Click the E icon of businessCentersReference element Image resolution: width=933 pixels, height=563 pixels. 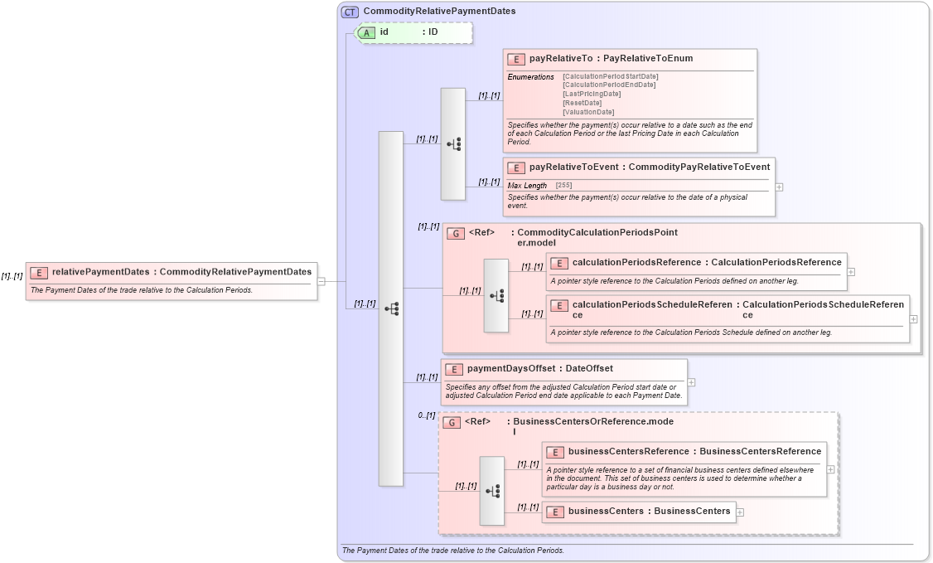[555, 452]
